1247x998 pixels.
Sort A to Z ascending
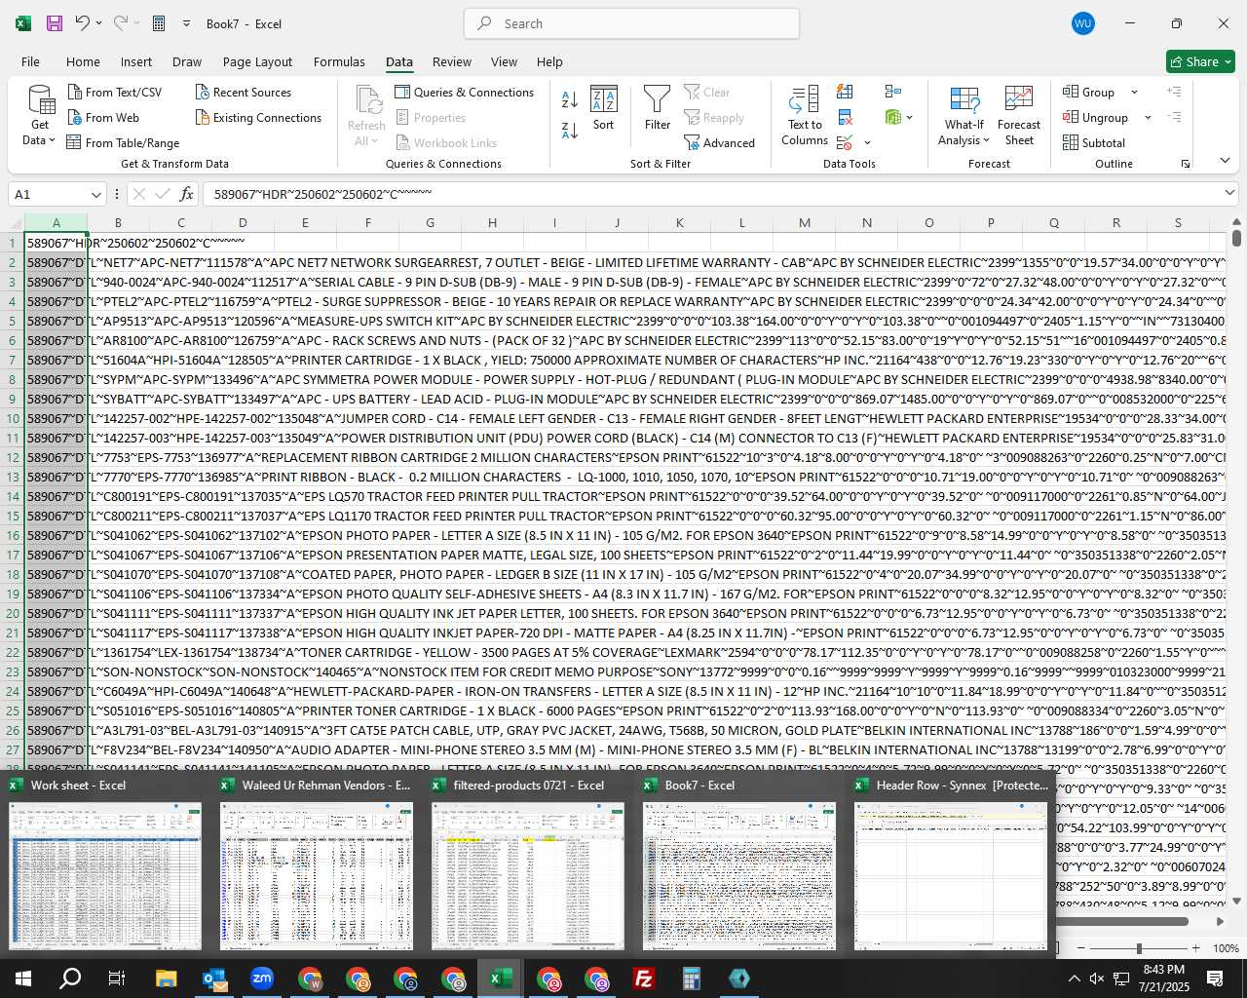[570, 99]
